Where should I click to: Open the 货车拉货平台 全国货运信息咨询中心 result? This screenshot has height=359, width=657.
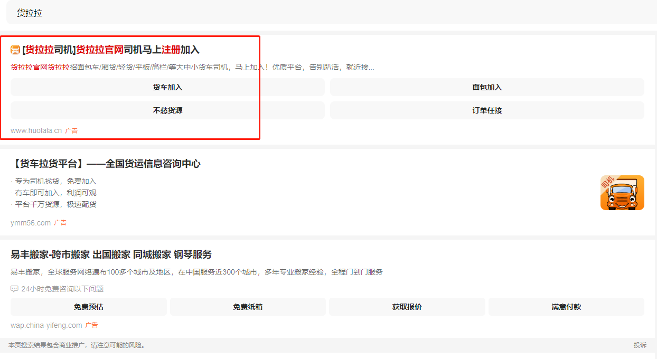click(106, 164)
